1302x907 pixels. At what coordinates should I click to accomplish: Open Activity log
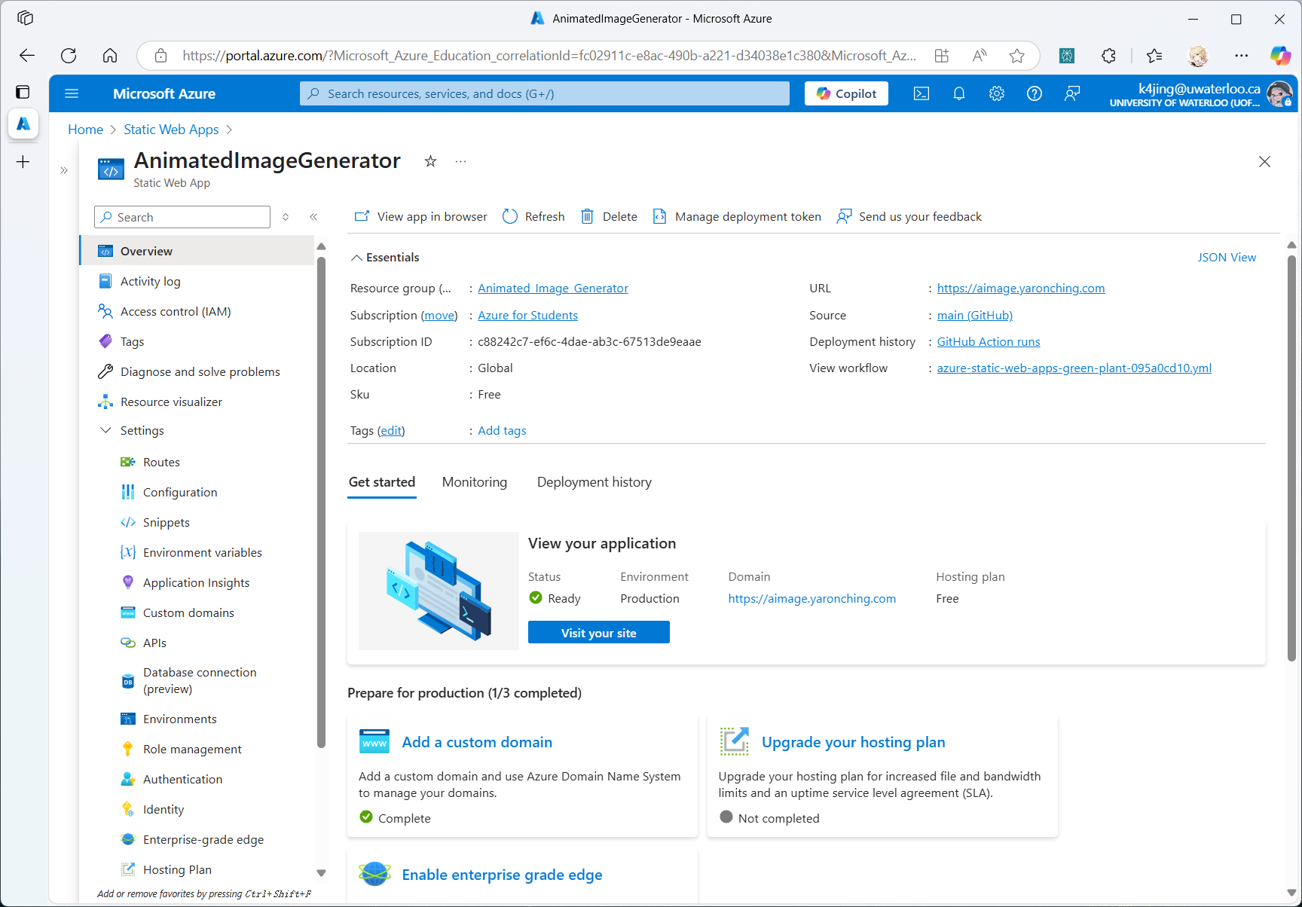(197, 281)
